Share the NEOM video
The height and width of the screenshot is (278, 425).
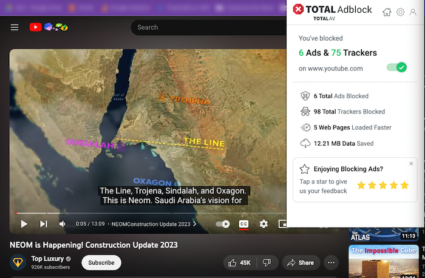tap(301, 263)
